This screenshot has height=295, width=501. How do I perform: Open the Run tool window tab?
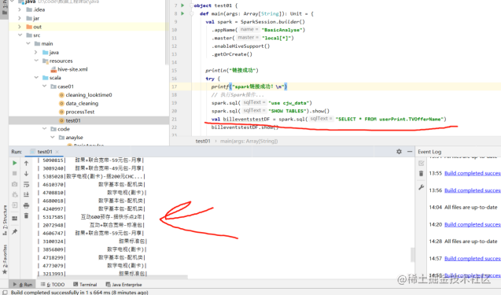coord(23,285)
